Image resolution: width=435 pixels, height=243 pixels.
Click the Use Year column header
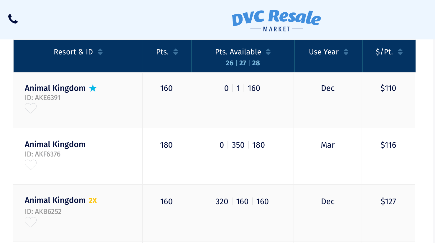(x=324, y=52)
